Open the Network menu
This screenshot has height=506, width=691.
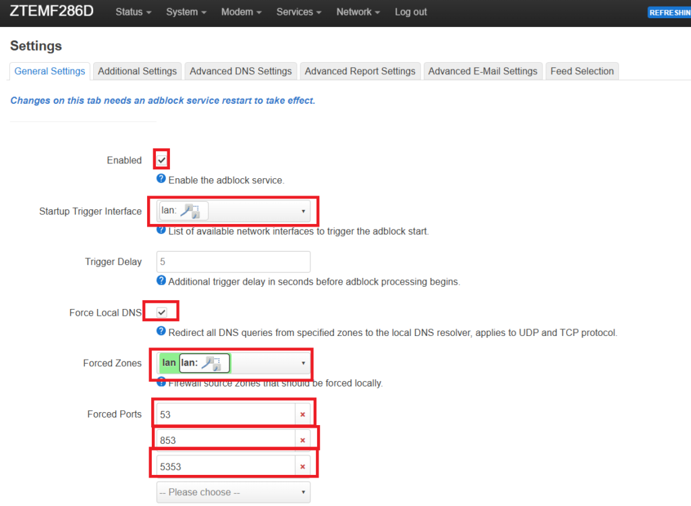click(358, 12)
